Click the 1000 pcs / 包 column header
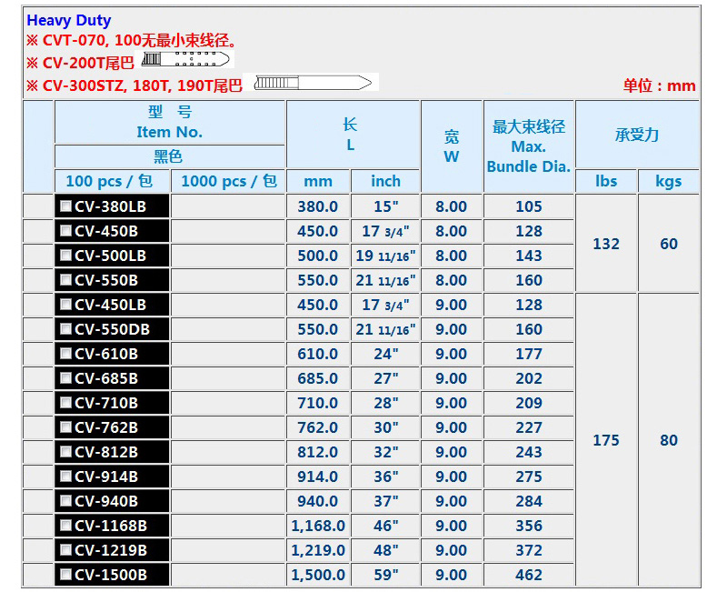The image size is (727, 592). tap(226, 181)
